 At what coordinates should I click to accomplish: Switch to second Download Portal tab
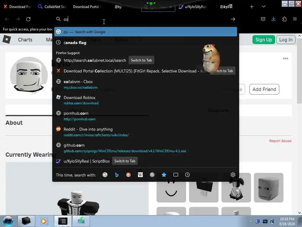[x=87, y=7]
